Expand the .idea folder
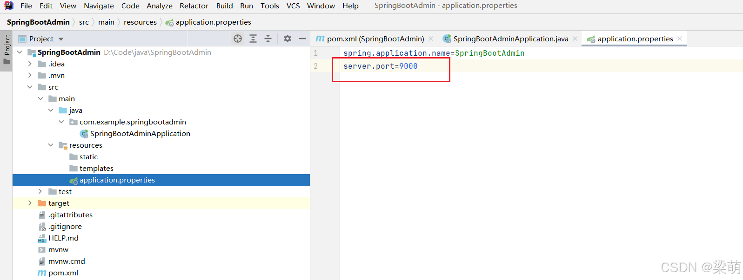Screen dimensions: 743x280 30,64
